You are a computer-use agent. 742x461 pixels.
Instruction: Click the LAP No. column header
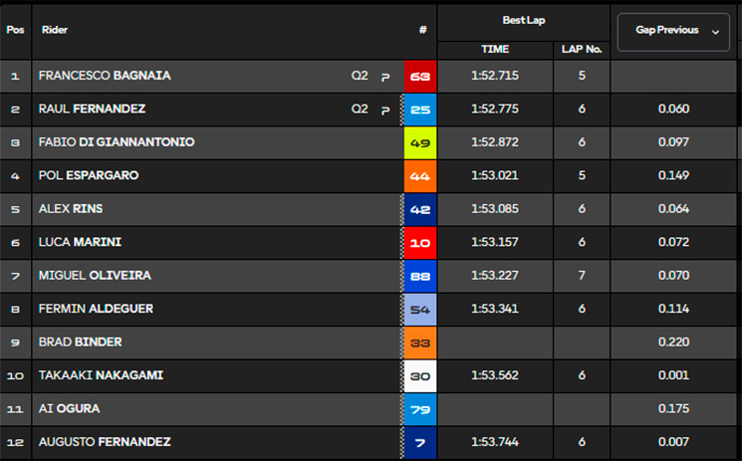click(582, 49)
